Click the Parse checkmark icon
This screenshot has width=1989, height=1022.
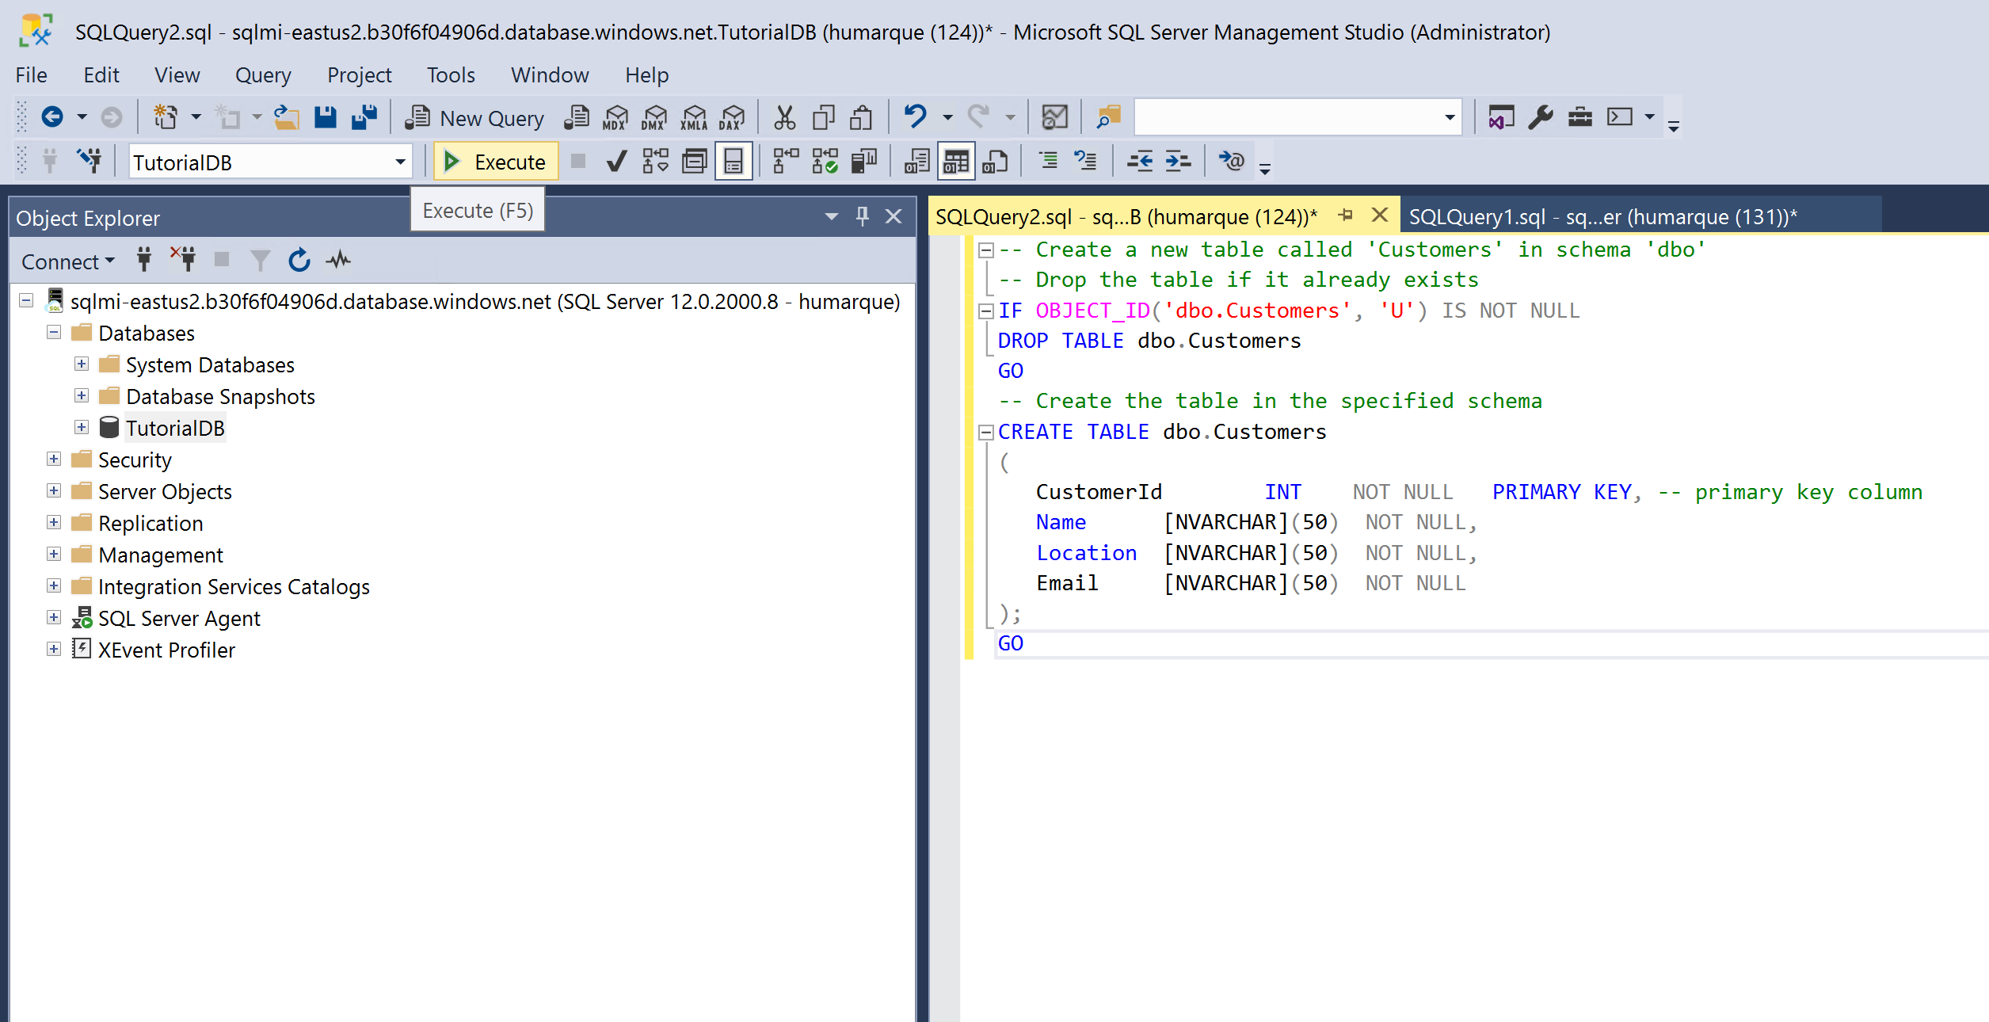tap(616, 162)
